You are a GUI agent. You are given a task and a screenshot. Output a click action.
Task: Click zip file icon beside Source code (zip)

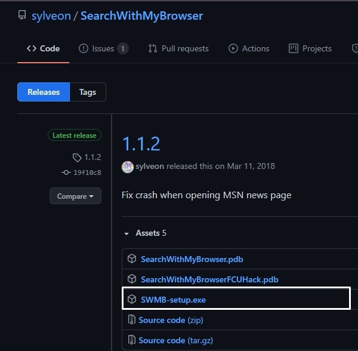click(131, 319)
